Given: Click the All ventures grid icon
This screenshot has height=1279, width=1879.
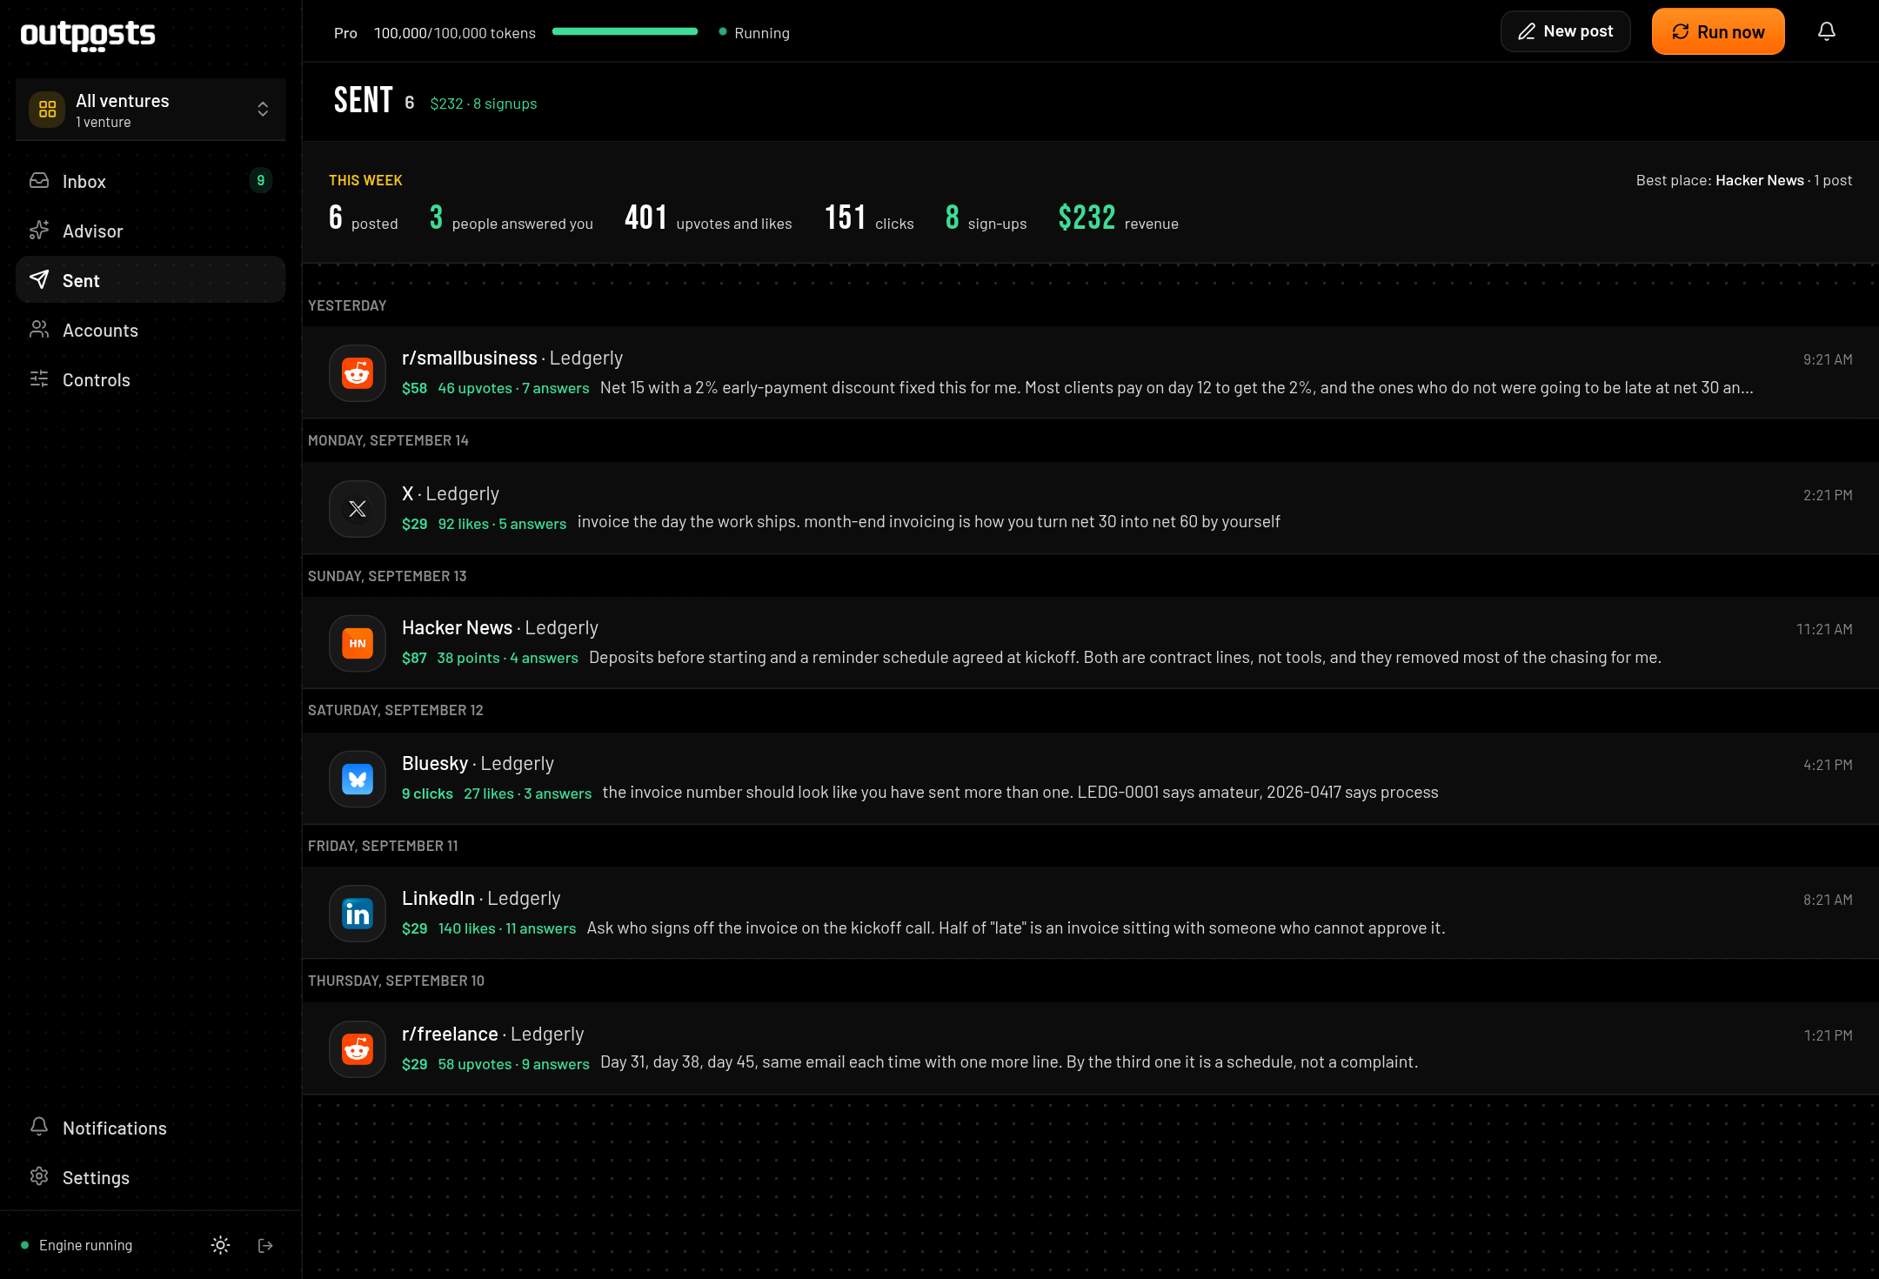Looking at the screenshot, I should (47, 110).
